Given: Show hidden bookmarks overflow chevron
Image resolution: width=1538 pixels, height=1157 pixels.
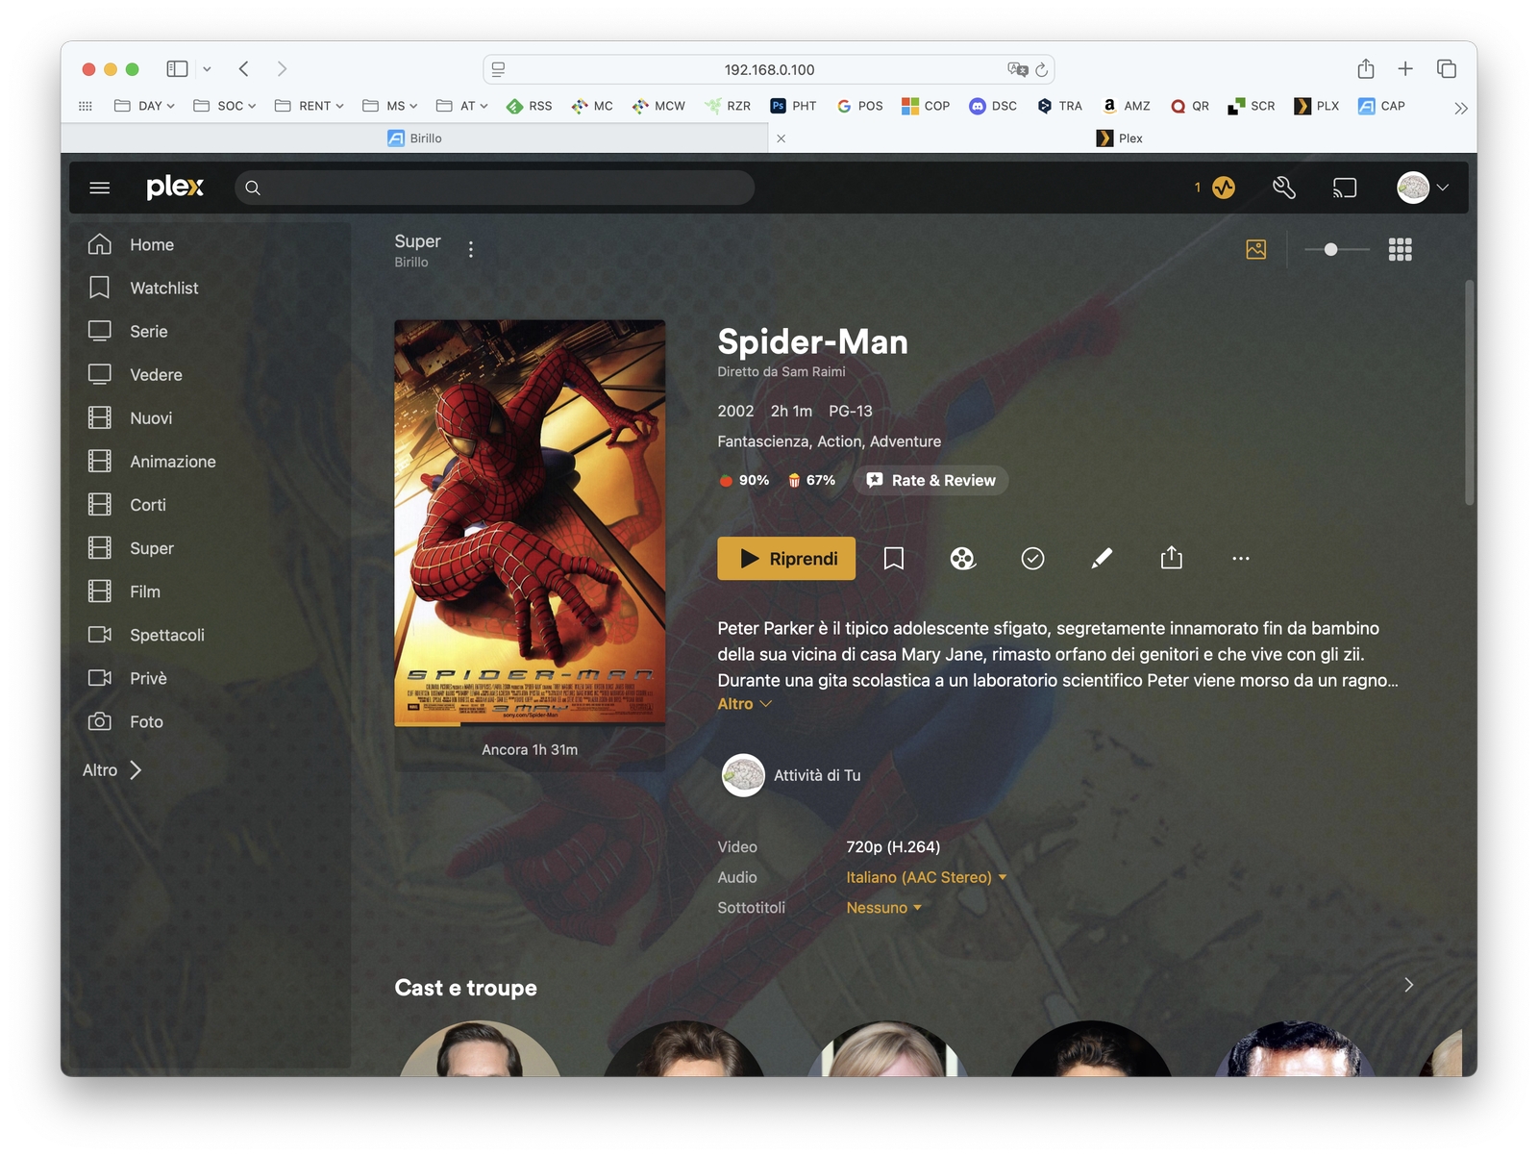Looking at the screenshot, I should coord(1460,108).
